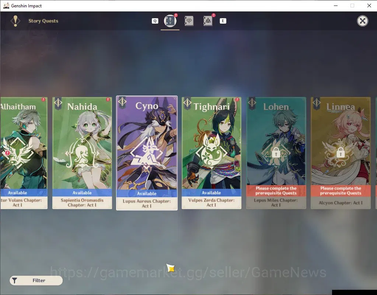Click the Nahida name title

click(82, 107)
